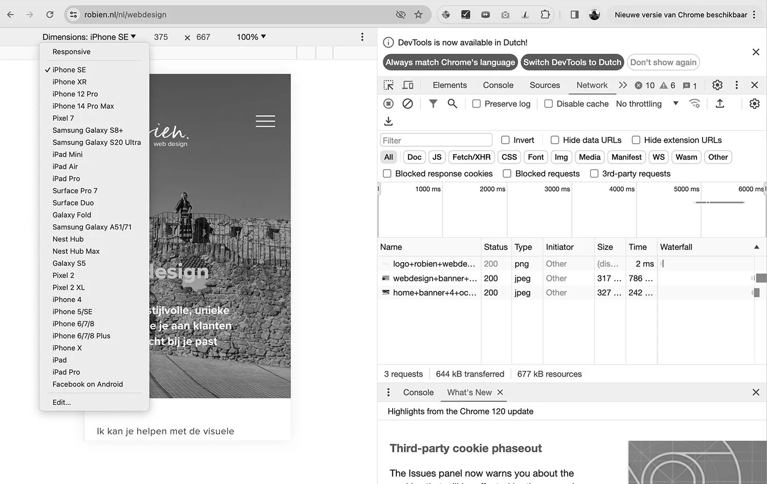Image resolution: width=767 pixels, height=484 pixels.
Task: Check Disable cache
Action: click(x=548, y=104)
